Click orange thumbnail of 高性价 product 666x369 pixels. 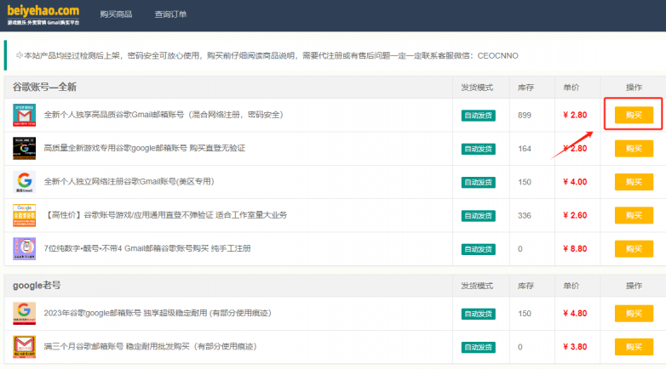coord(24,215)
